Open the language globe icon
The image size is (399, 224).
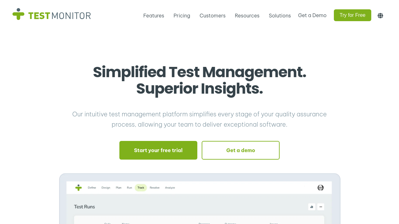380,16
